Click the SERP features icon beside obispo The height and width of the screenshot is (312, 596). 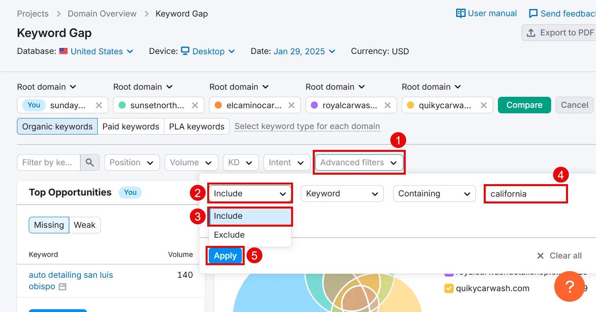click(x=62, y=287)
